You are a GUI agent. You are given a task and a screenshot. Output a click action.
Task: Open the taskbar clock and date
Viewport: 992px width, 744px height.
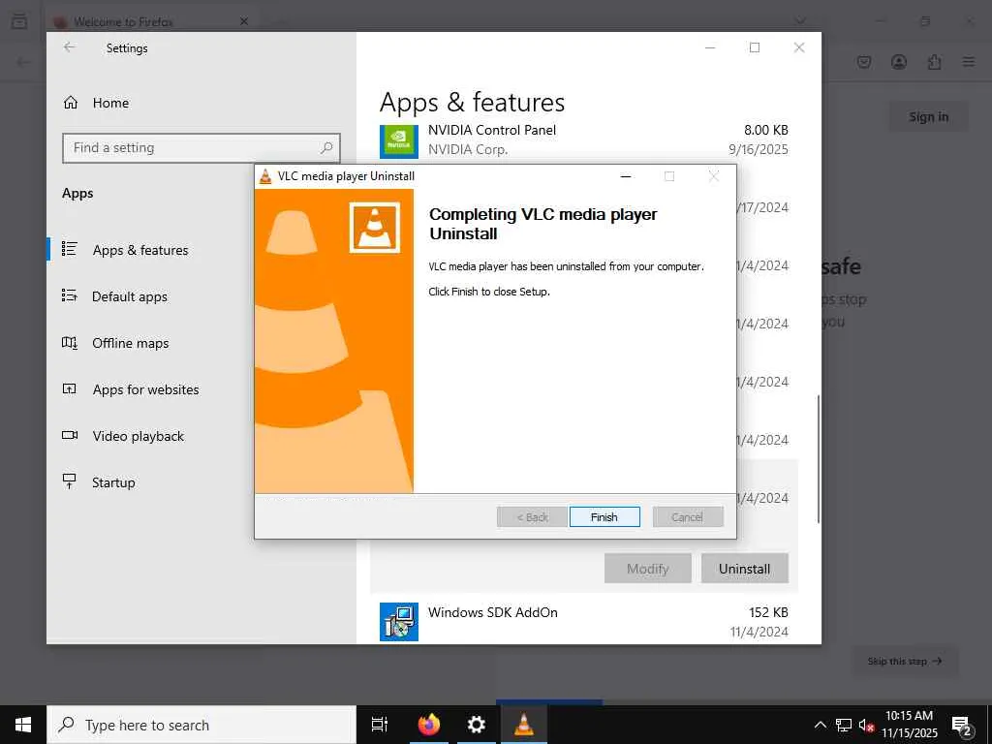910,725
